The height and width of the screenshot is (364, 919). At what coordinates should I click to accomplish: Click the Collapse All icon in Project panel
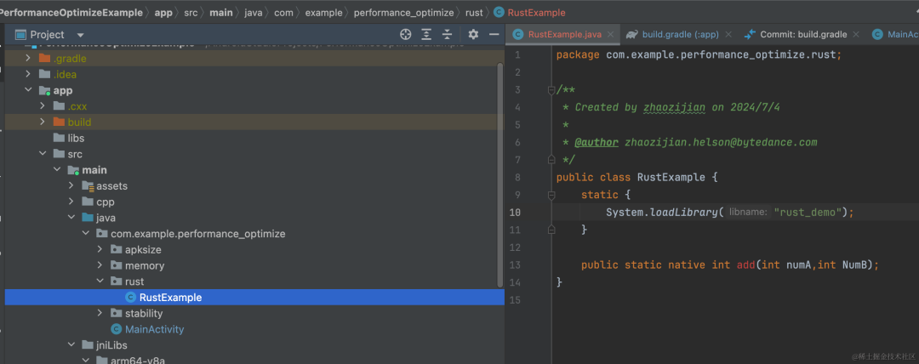click(x=448, y=35)
